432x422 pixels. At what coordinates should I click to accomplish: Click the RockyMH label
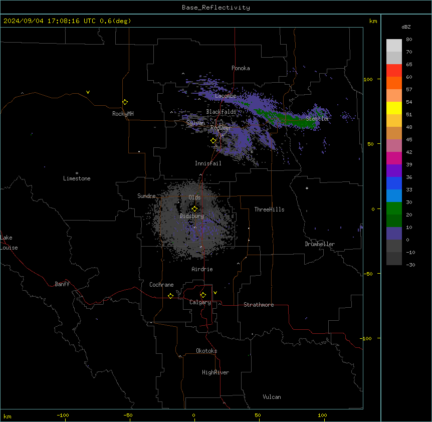click(x=123, y=114)
